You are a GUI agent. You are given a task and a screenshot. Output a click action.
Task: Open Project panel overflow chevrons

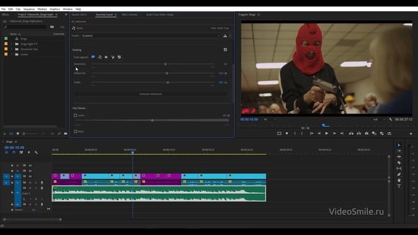point(66,14)
